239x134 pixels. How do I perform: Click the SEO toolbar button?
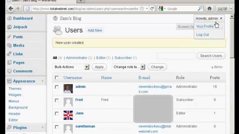(222, 9)
